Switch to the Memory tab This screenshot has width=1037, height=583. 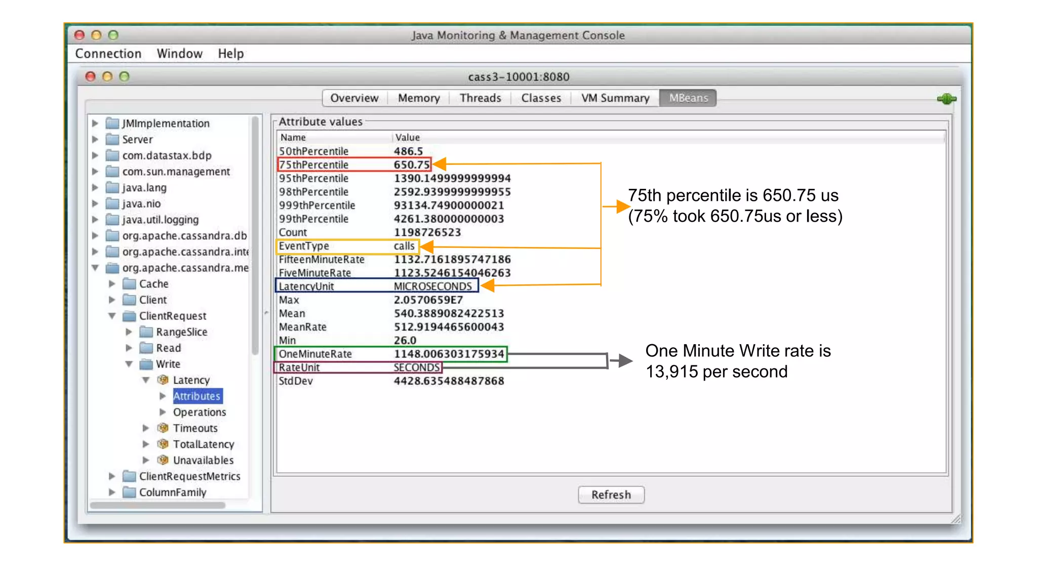pos(419,98)
